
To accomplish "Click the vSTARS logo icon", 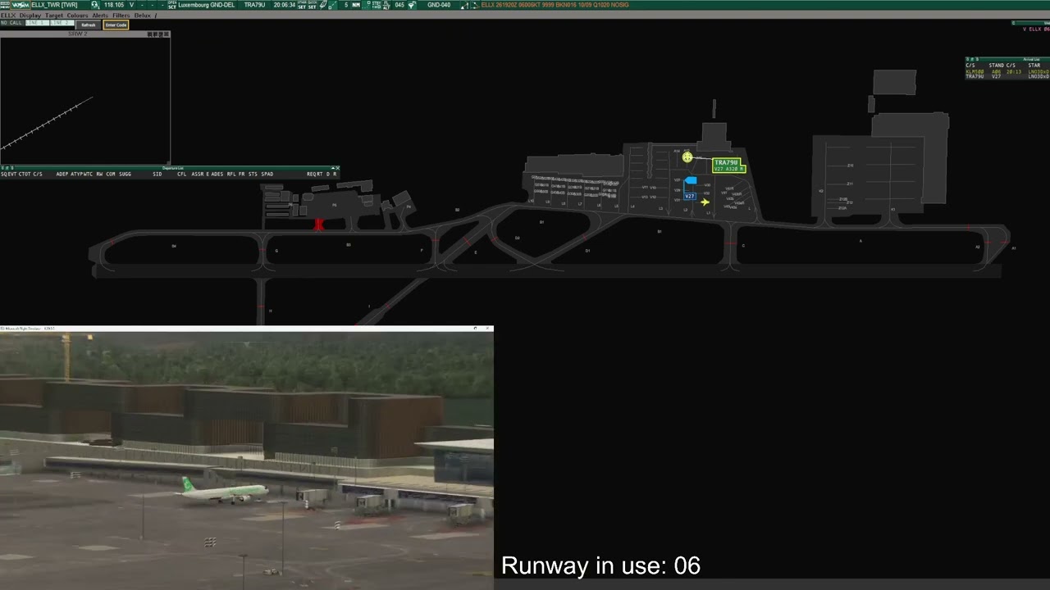I will [x=20, y=5].
